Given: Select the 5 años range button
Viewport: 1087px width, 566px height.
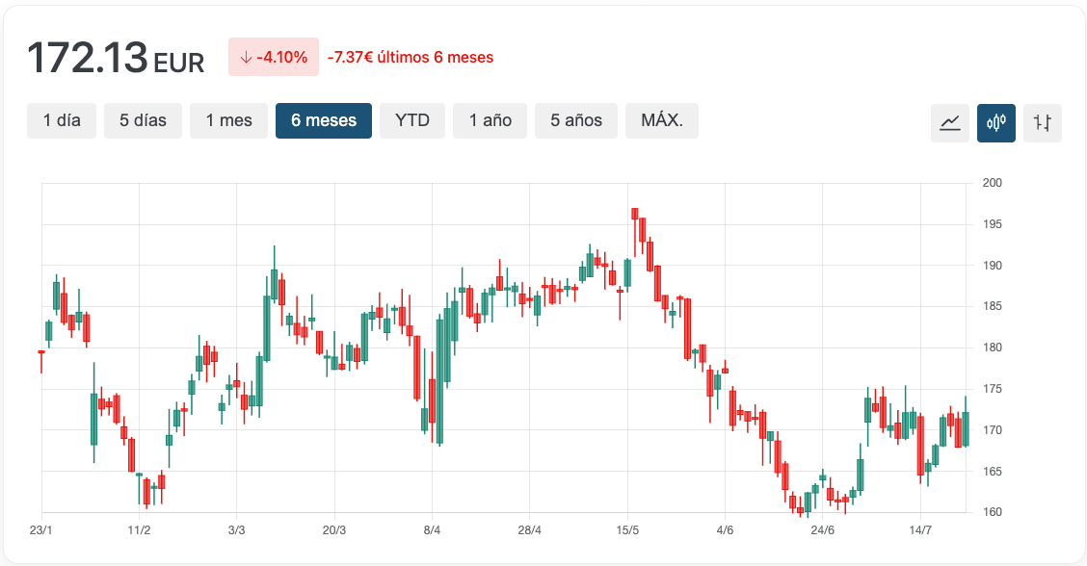Looking at the screenshot, I should point(576,120).
